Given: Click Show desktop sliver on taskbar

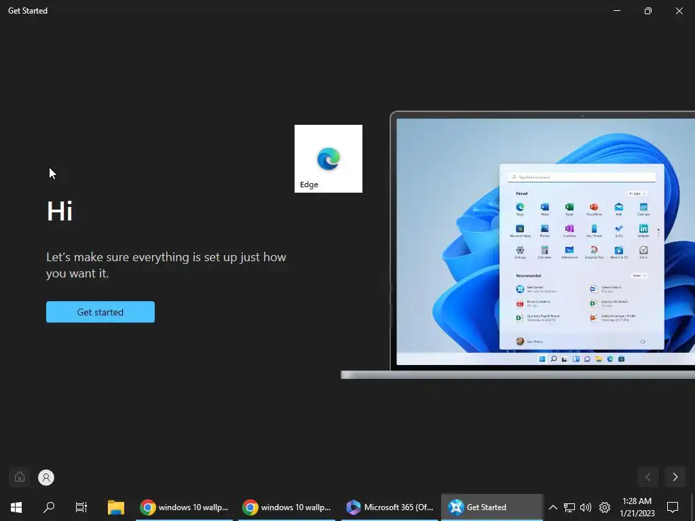Looking at the screenshot, I should click(693, 507).
